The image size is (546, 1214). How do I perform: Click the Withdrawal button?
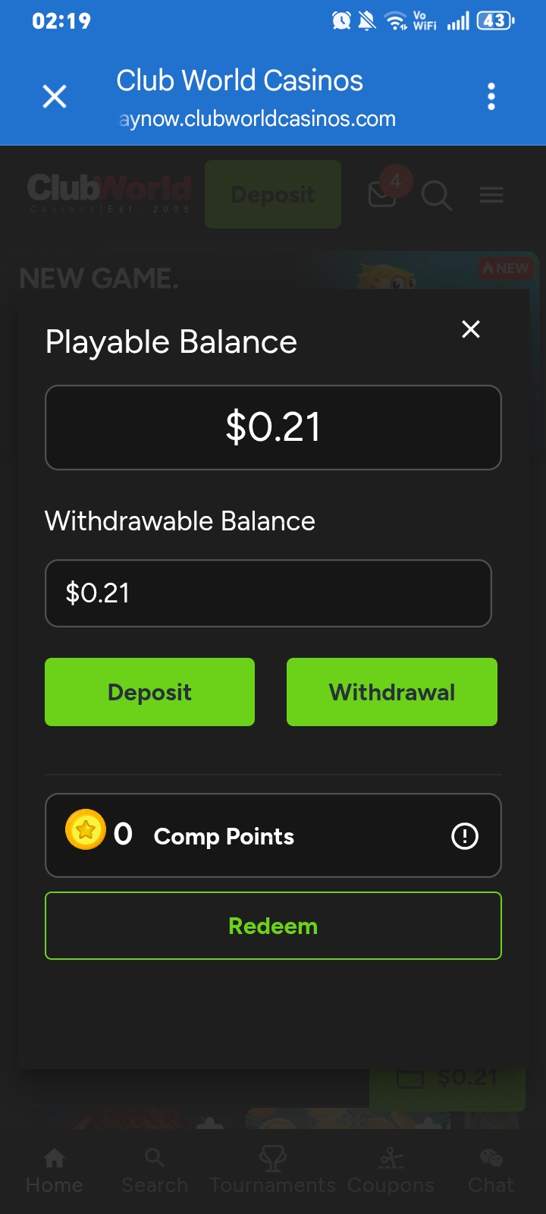(x=392, y=692)
